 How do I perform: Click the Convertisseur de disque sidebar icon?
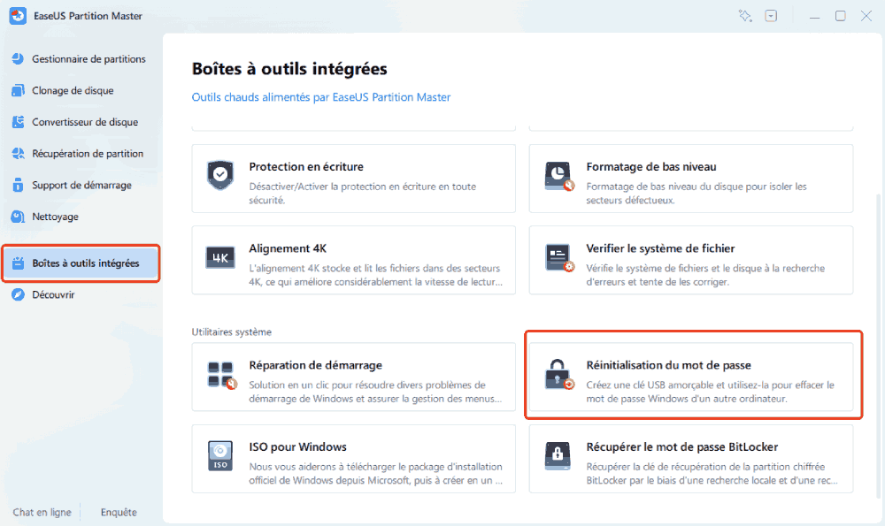pos(18,122)
